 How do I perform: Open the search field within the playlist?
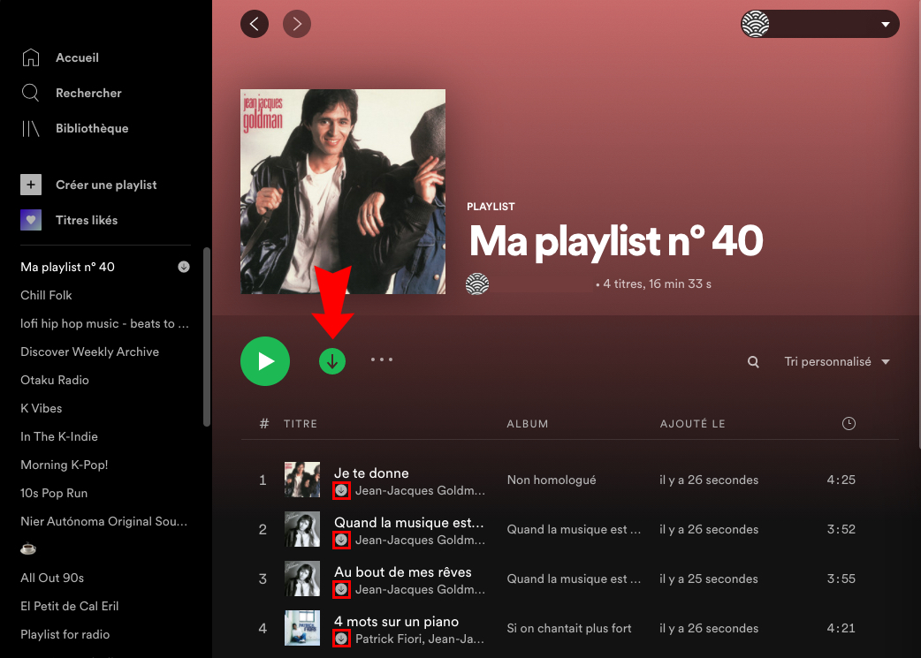[753, 361]
